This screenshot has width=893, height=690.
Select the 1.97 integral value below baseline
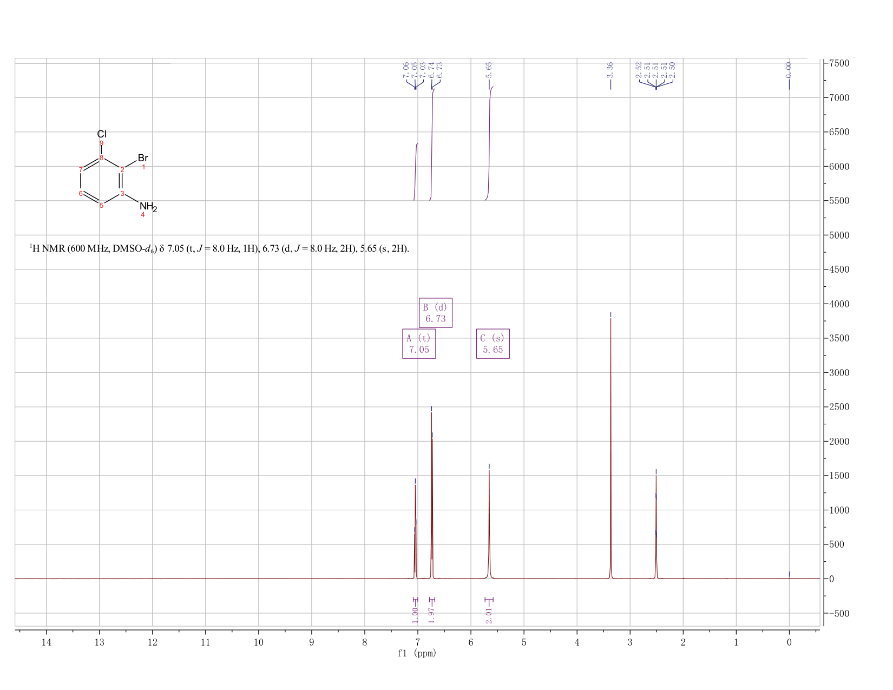coord(432,615)
